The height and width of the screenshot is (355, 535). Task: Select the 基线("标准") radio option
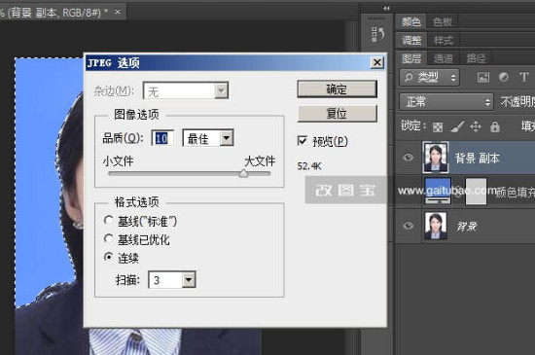tap(109, 221)
